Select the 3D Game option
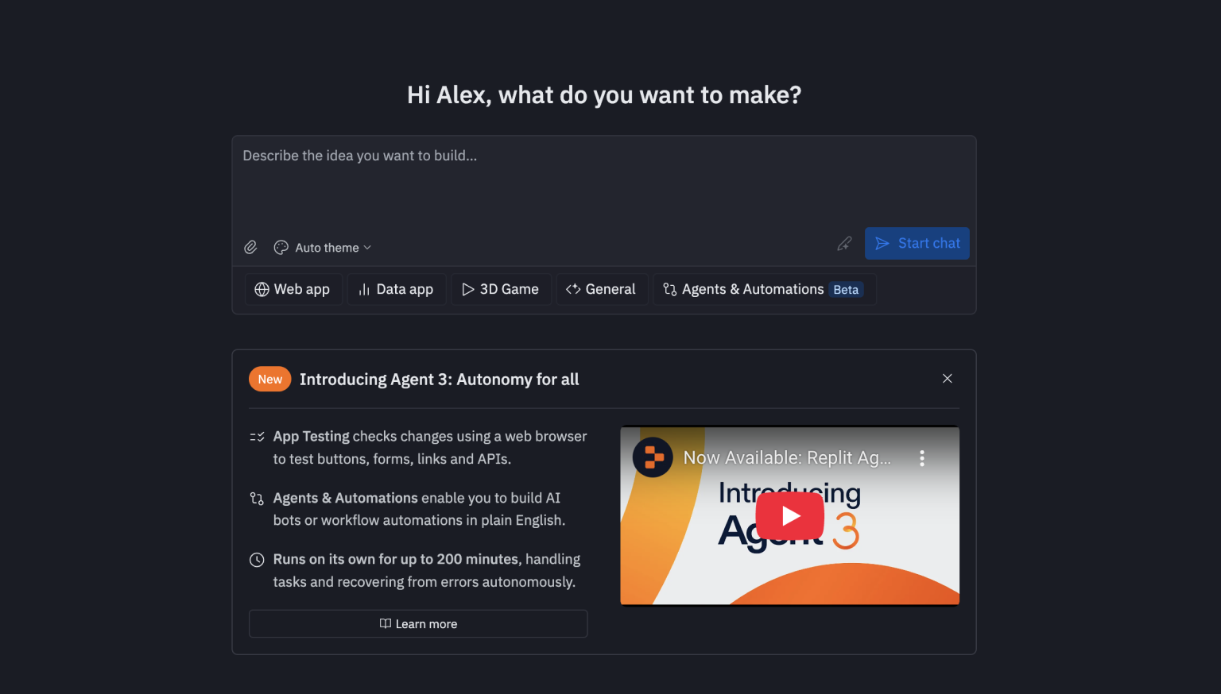Viewport: 1221px width, 694px height. [x=501, y=290]
